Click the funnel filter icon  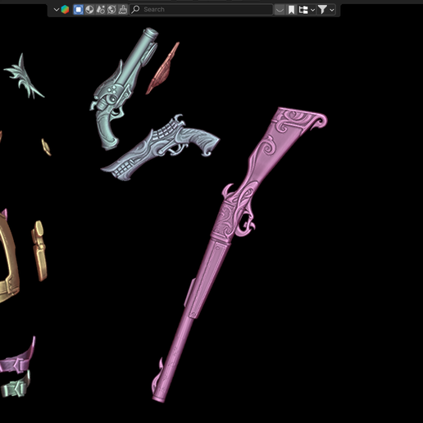[x=322, y=10]
